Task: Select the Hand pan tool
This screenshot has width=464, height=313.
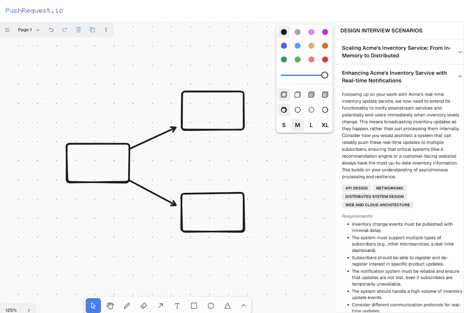Action: [110, 306]
